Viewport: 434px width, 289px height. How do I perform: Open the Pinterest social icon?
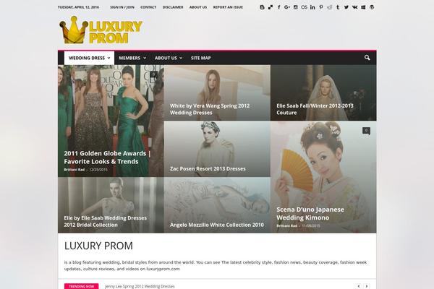tap(321, 7)
